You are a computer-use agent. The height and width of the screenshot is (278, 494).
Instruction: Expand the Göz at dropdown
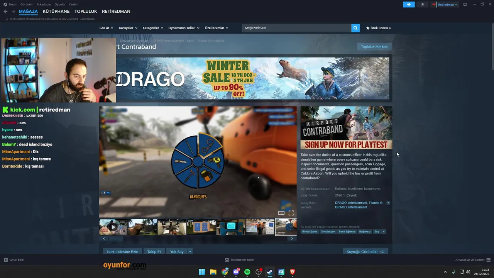[107, 28]
